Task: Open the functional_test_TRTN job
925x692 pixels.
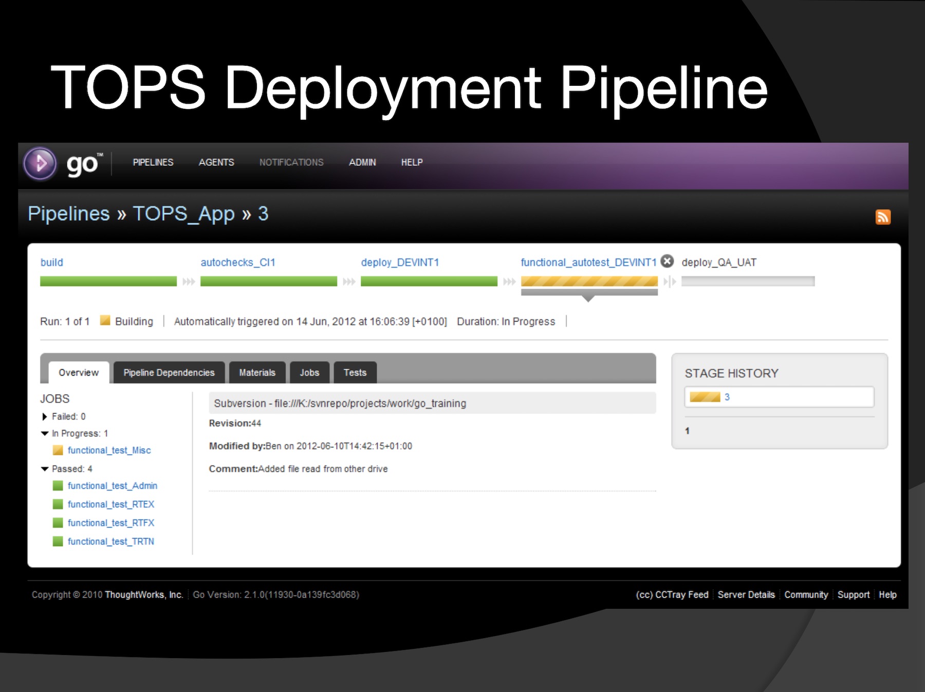Action: pos(110,541)
